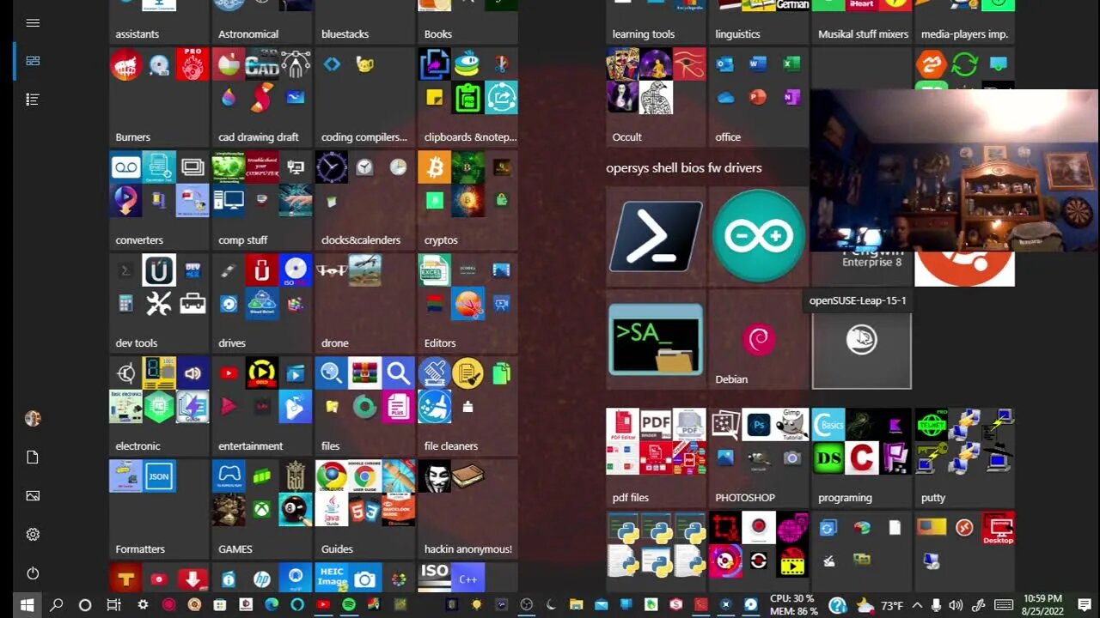Open the drives tile folder

coord(262,302)
